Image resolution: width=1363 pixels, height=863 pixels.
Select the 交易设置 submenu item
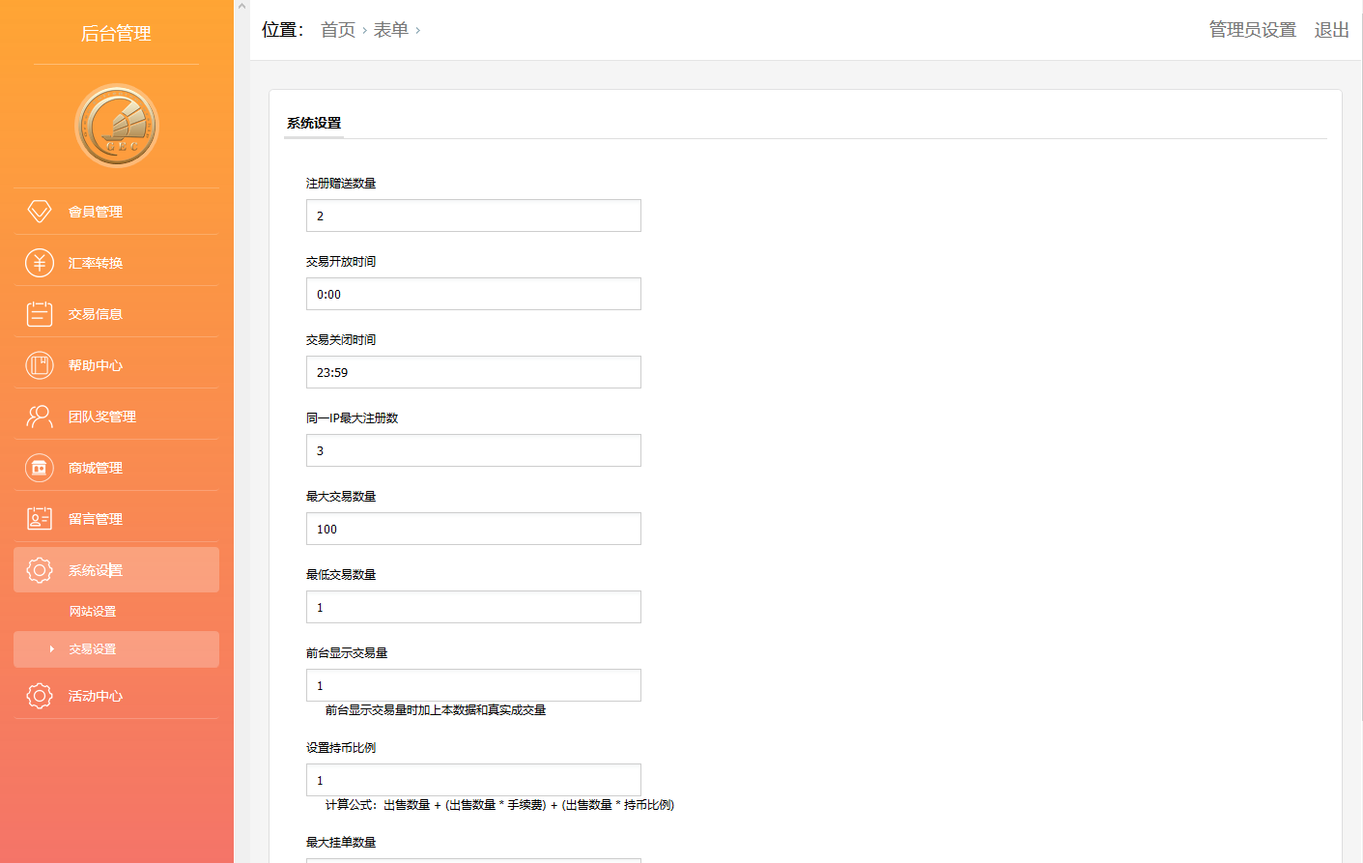[93, 649]
